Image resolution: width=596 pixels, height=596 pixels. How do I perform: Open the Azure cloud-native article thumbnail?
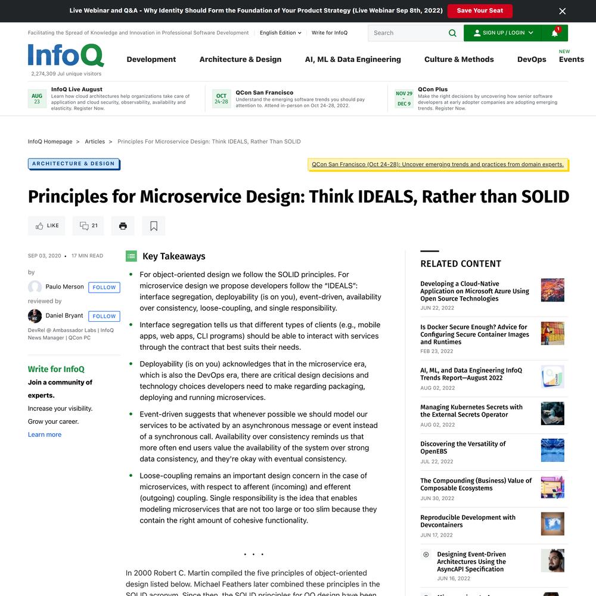tap(552, 290)
